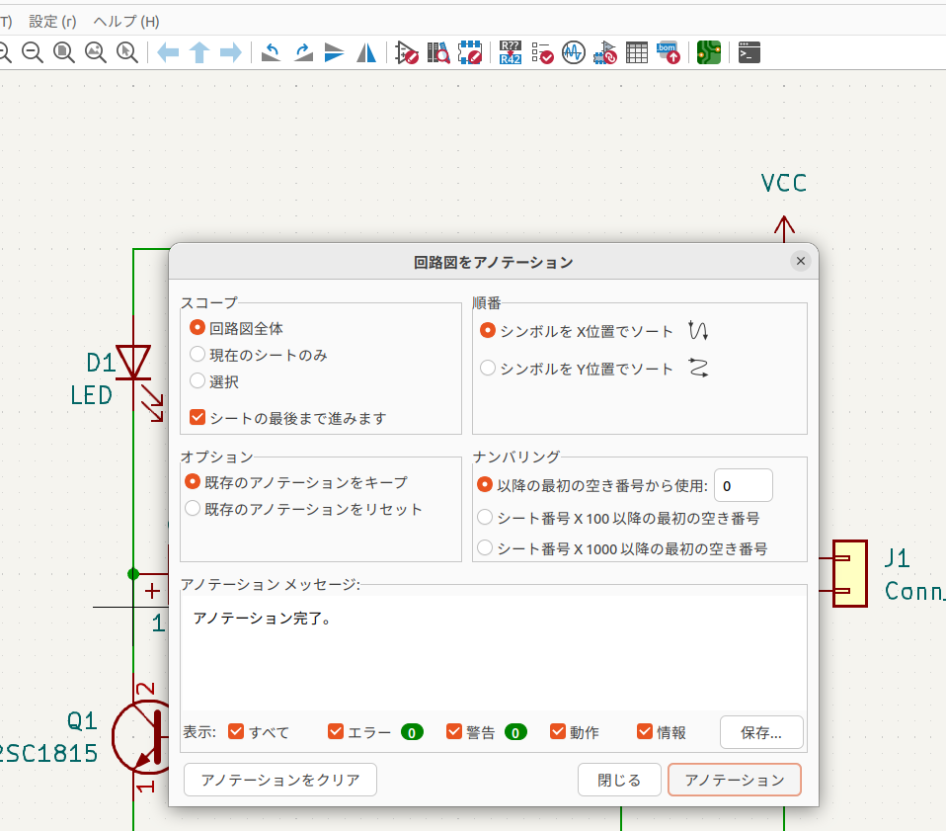This screenshot has width=946, height=831.
Task: Click the starting number input field
Action: (743, 486)
